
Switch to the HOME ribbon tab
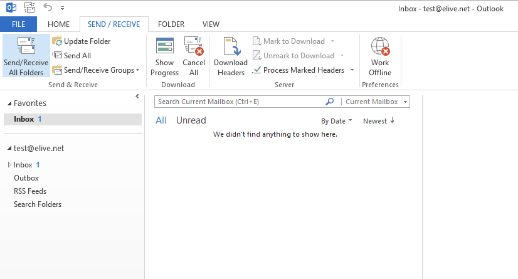tap(58, 24)
